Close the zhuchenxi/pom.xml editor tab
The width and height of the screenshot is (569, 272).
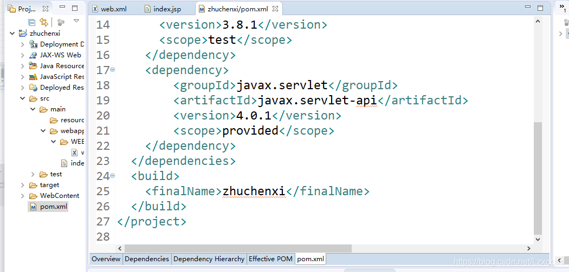(x=275, y=9)
